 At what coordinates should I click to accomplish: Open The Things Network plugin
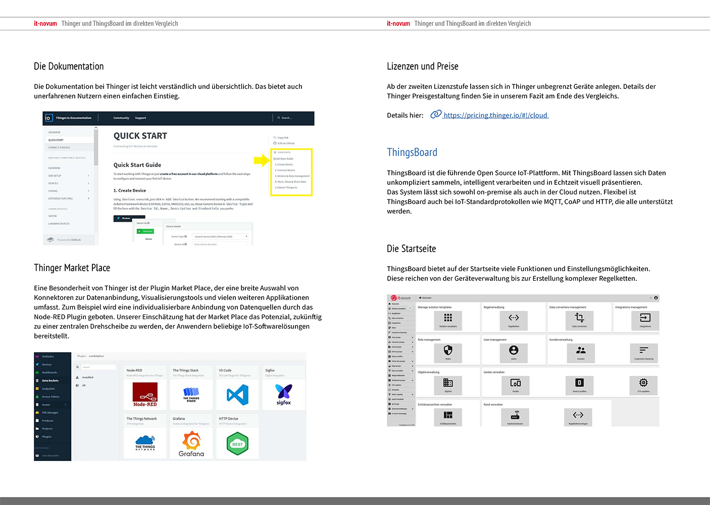coord(145,443)
